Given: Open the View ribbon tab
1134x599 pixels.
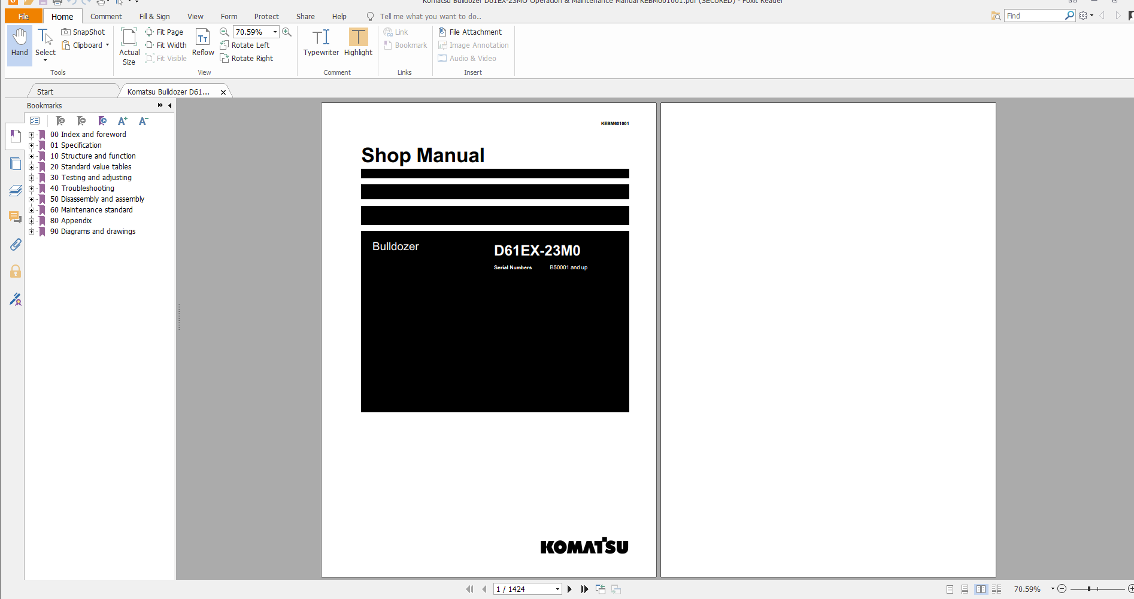Looking at the screenshot, I should [x=195, y=16].
